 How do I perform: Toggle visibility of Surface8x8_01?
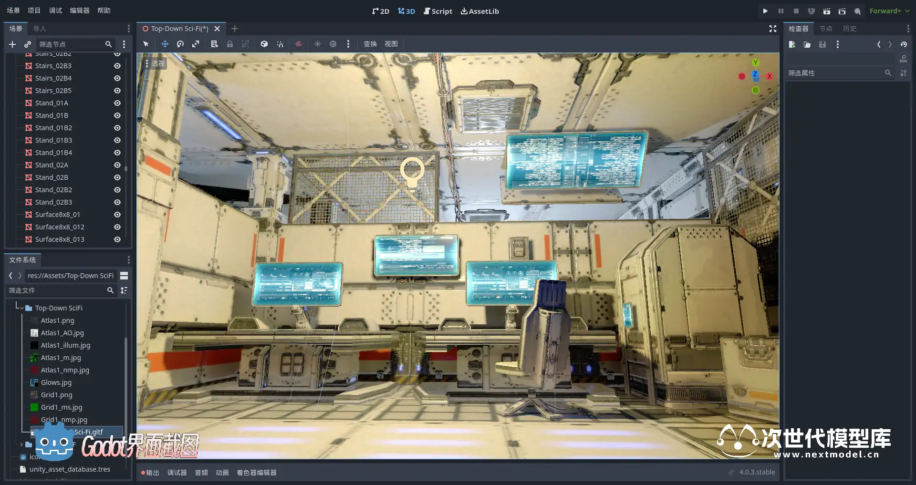(x=117, y=215)
